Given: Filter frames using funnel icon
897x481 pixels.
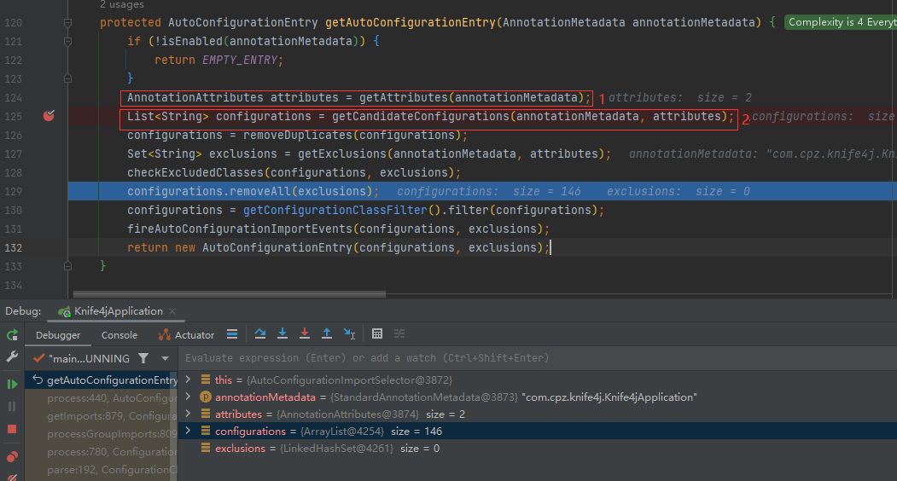Looking at the screenshot, I should [x=143, y=358].
